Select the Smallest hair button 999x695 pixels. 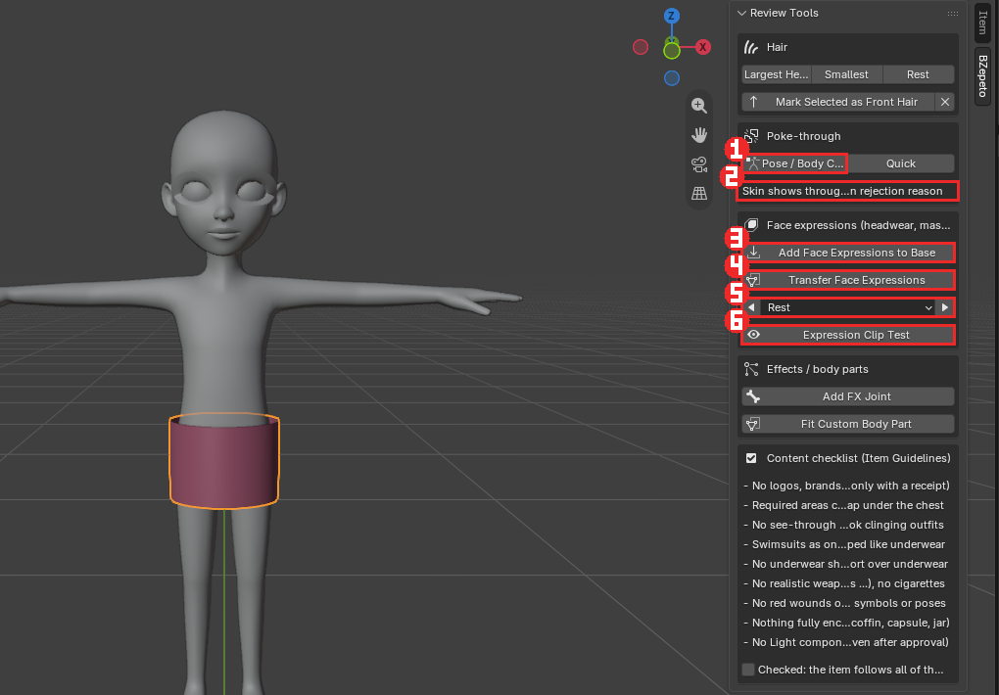(x=846, y=74)
